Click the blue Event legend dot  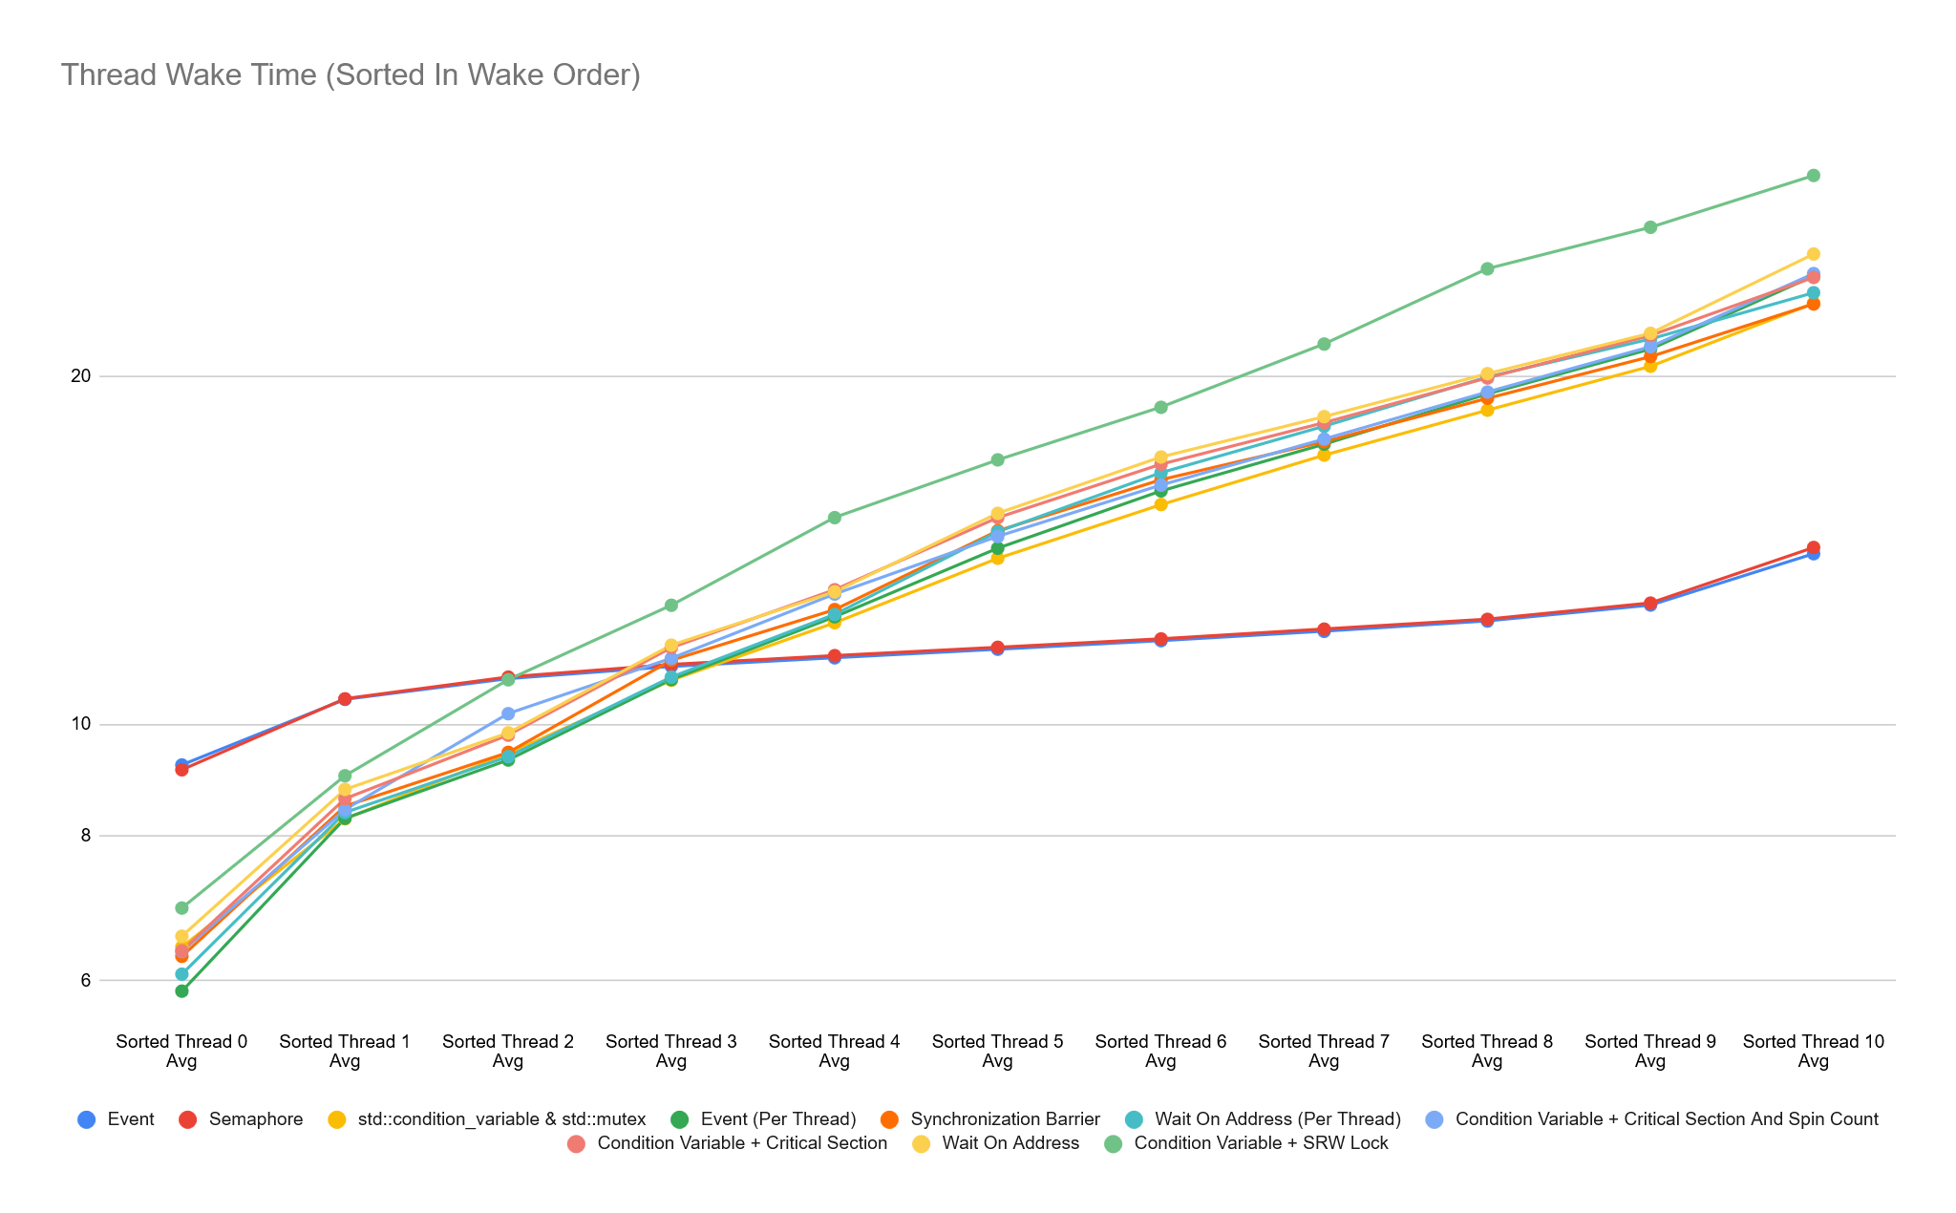click(86, 1119)
